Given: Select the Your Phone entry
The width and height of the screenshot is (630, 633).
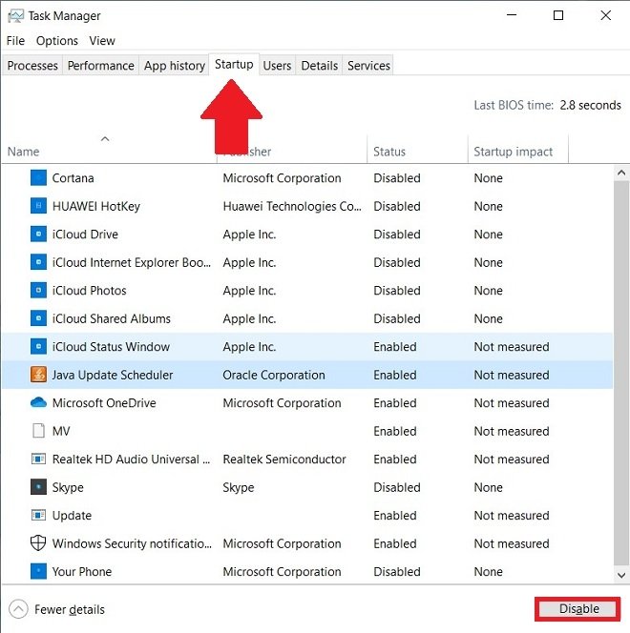Looking at the screenshot, I should [82, 572].
